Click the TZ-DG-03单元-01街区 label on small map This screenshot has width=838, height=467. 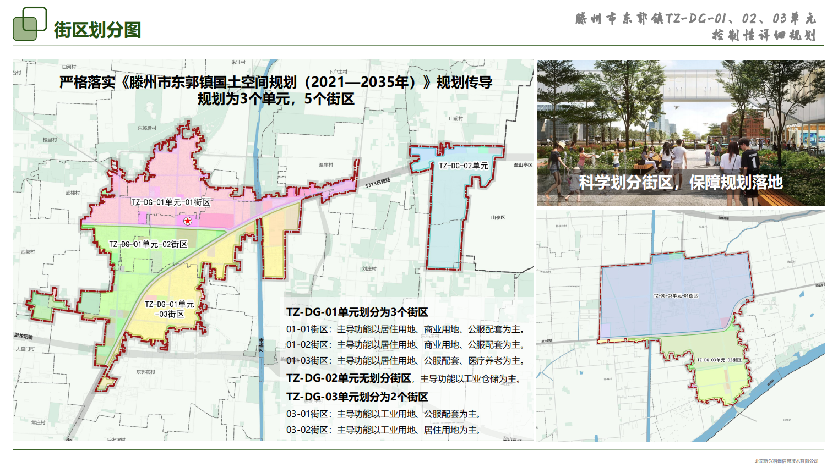[x=676, y=296]
